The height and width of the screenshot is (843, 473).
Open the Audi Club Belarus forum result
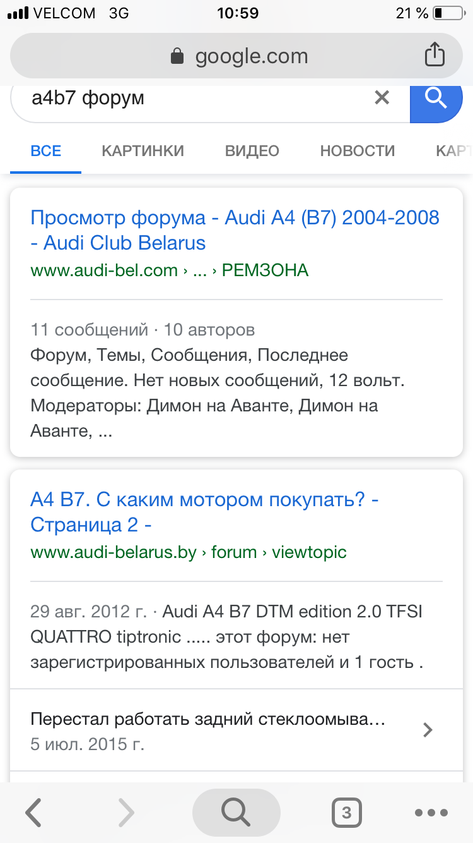(x=235, y=230)
